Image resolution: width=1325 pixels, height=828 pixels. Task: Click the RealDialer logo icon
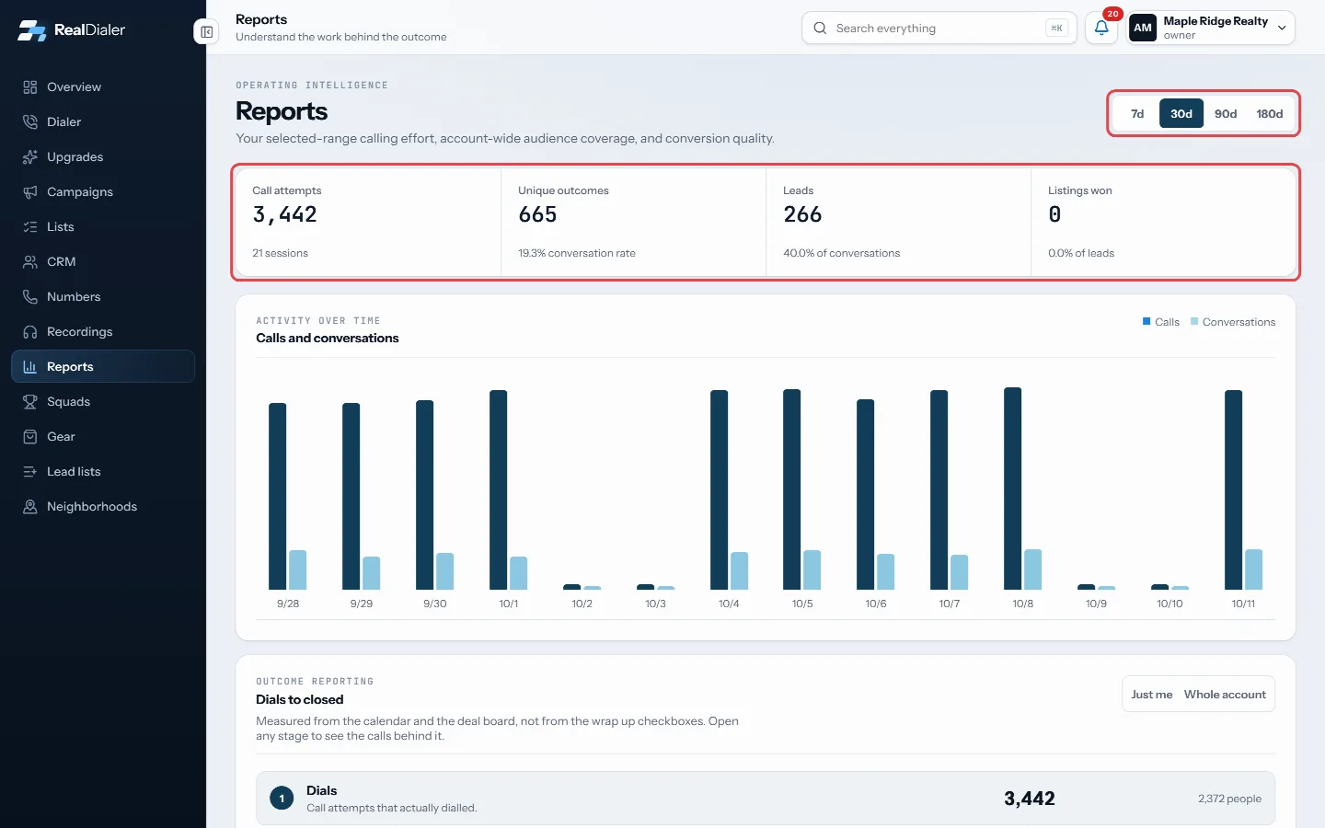point(31,29)
